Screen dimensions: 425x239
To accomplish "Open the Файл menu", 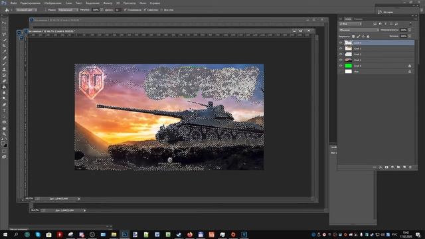I will click(x=13, y=3).
